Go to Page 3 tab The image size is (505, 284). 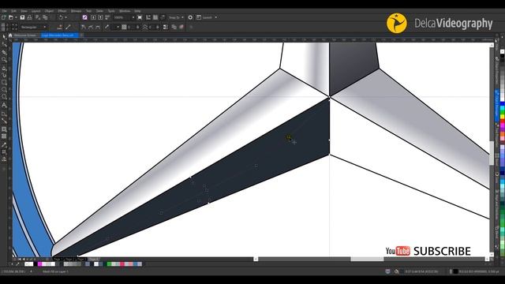coord(80,259)
